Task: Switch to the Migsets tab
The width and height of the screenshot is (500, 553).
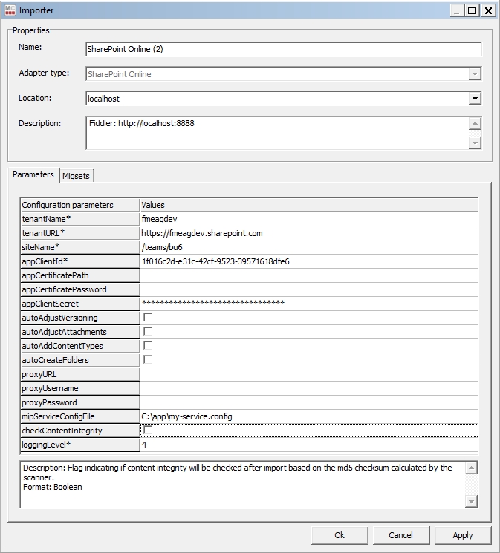Action: click(77, 175)
